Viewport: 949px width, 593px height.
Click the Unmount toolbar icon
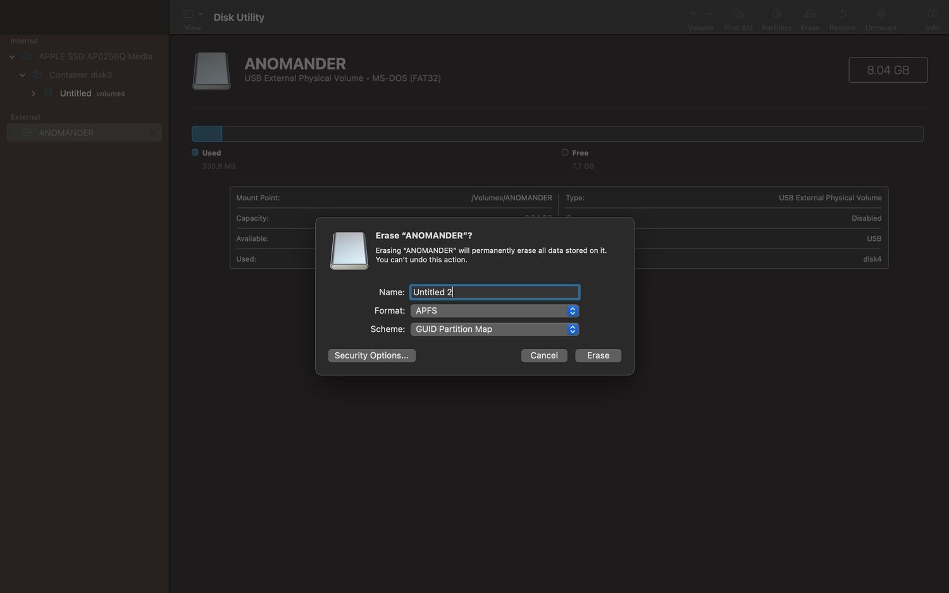(881, 13)
